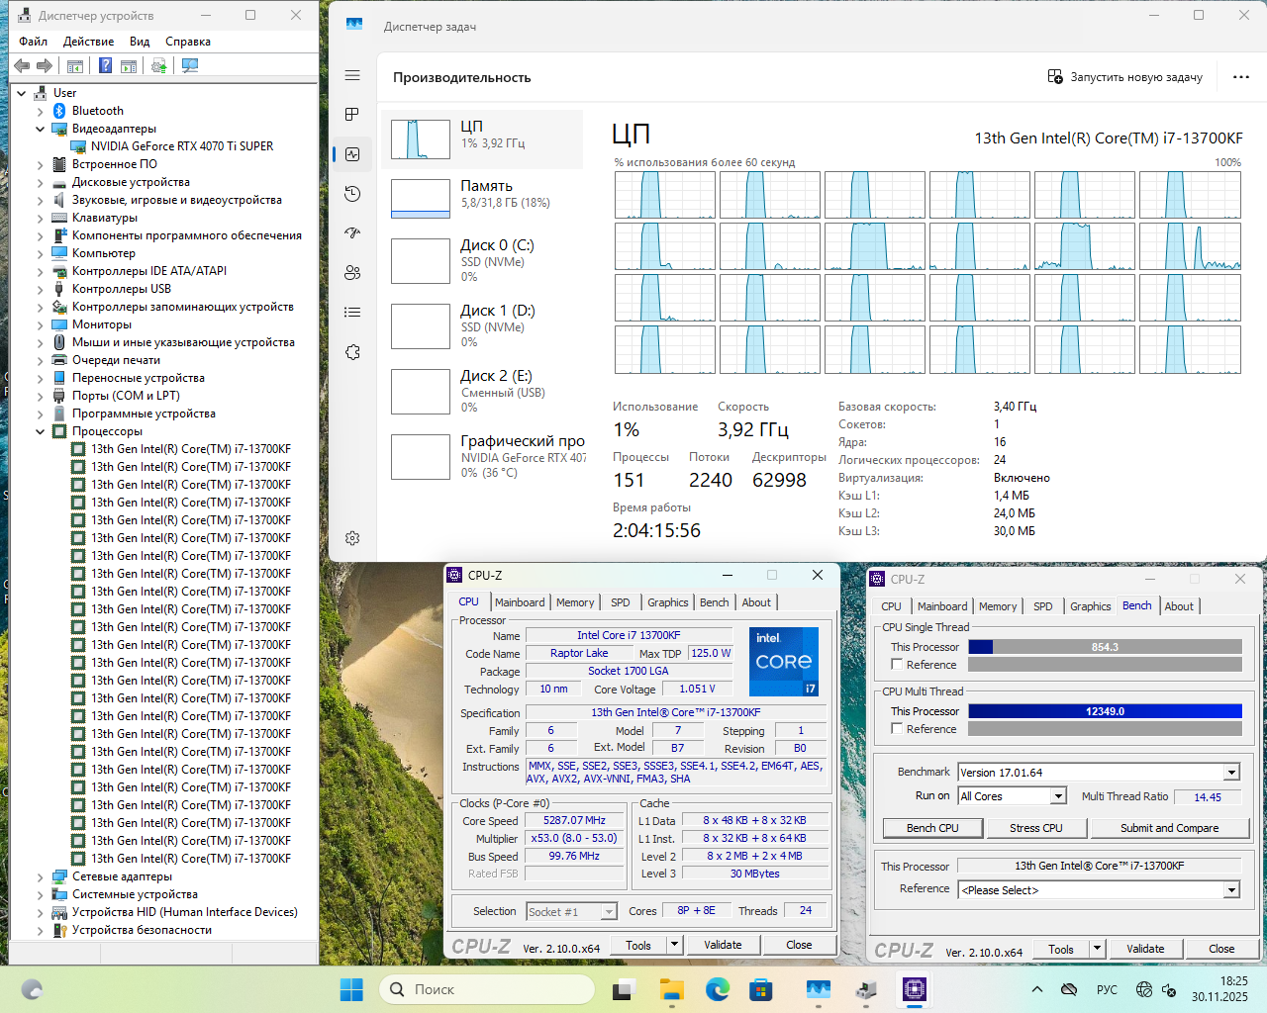The image size is (1267, 1013).
Task: Click the Back arrow in Device Manager toolbar
Action: pyautogui.click(x=22, y=66)
